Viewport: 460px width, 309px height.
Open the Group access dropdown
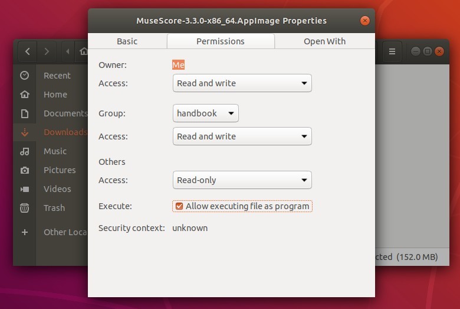click(242, 136)
